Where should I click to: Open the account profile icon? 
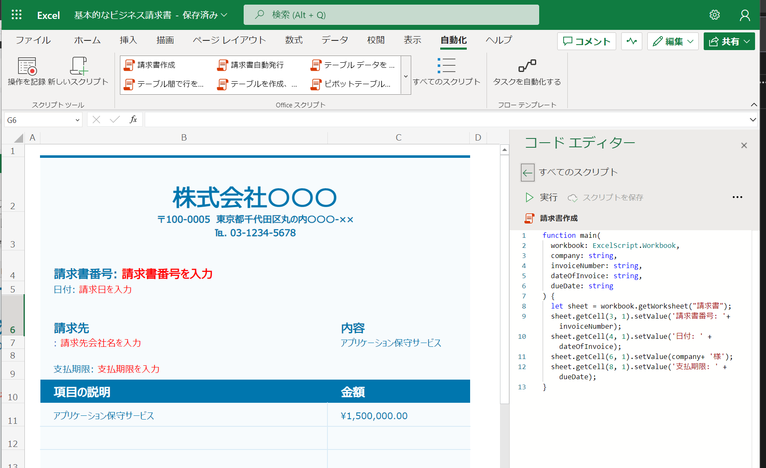click(x=745, y=15)
